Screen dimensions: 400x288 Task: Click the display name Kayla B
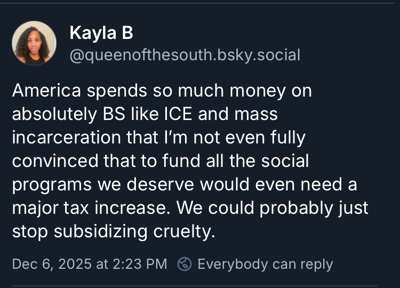(101, 33)
